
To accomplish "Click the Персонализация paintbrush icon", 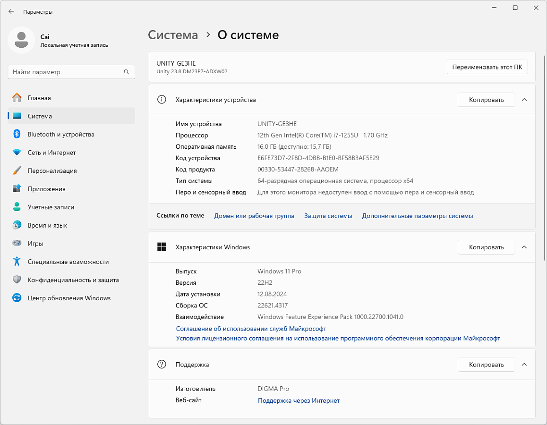I will point(17,170).
